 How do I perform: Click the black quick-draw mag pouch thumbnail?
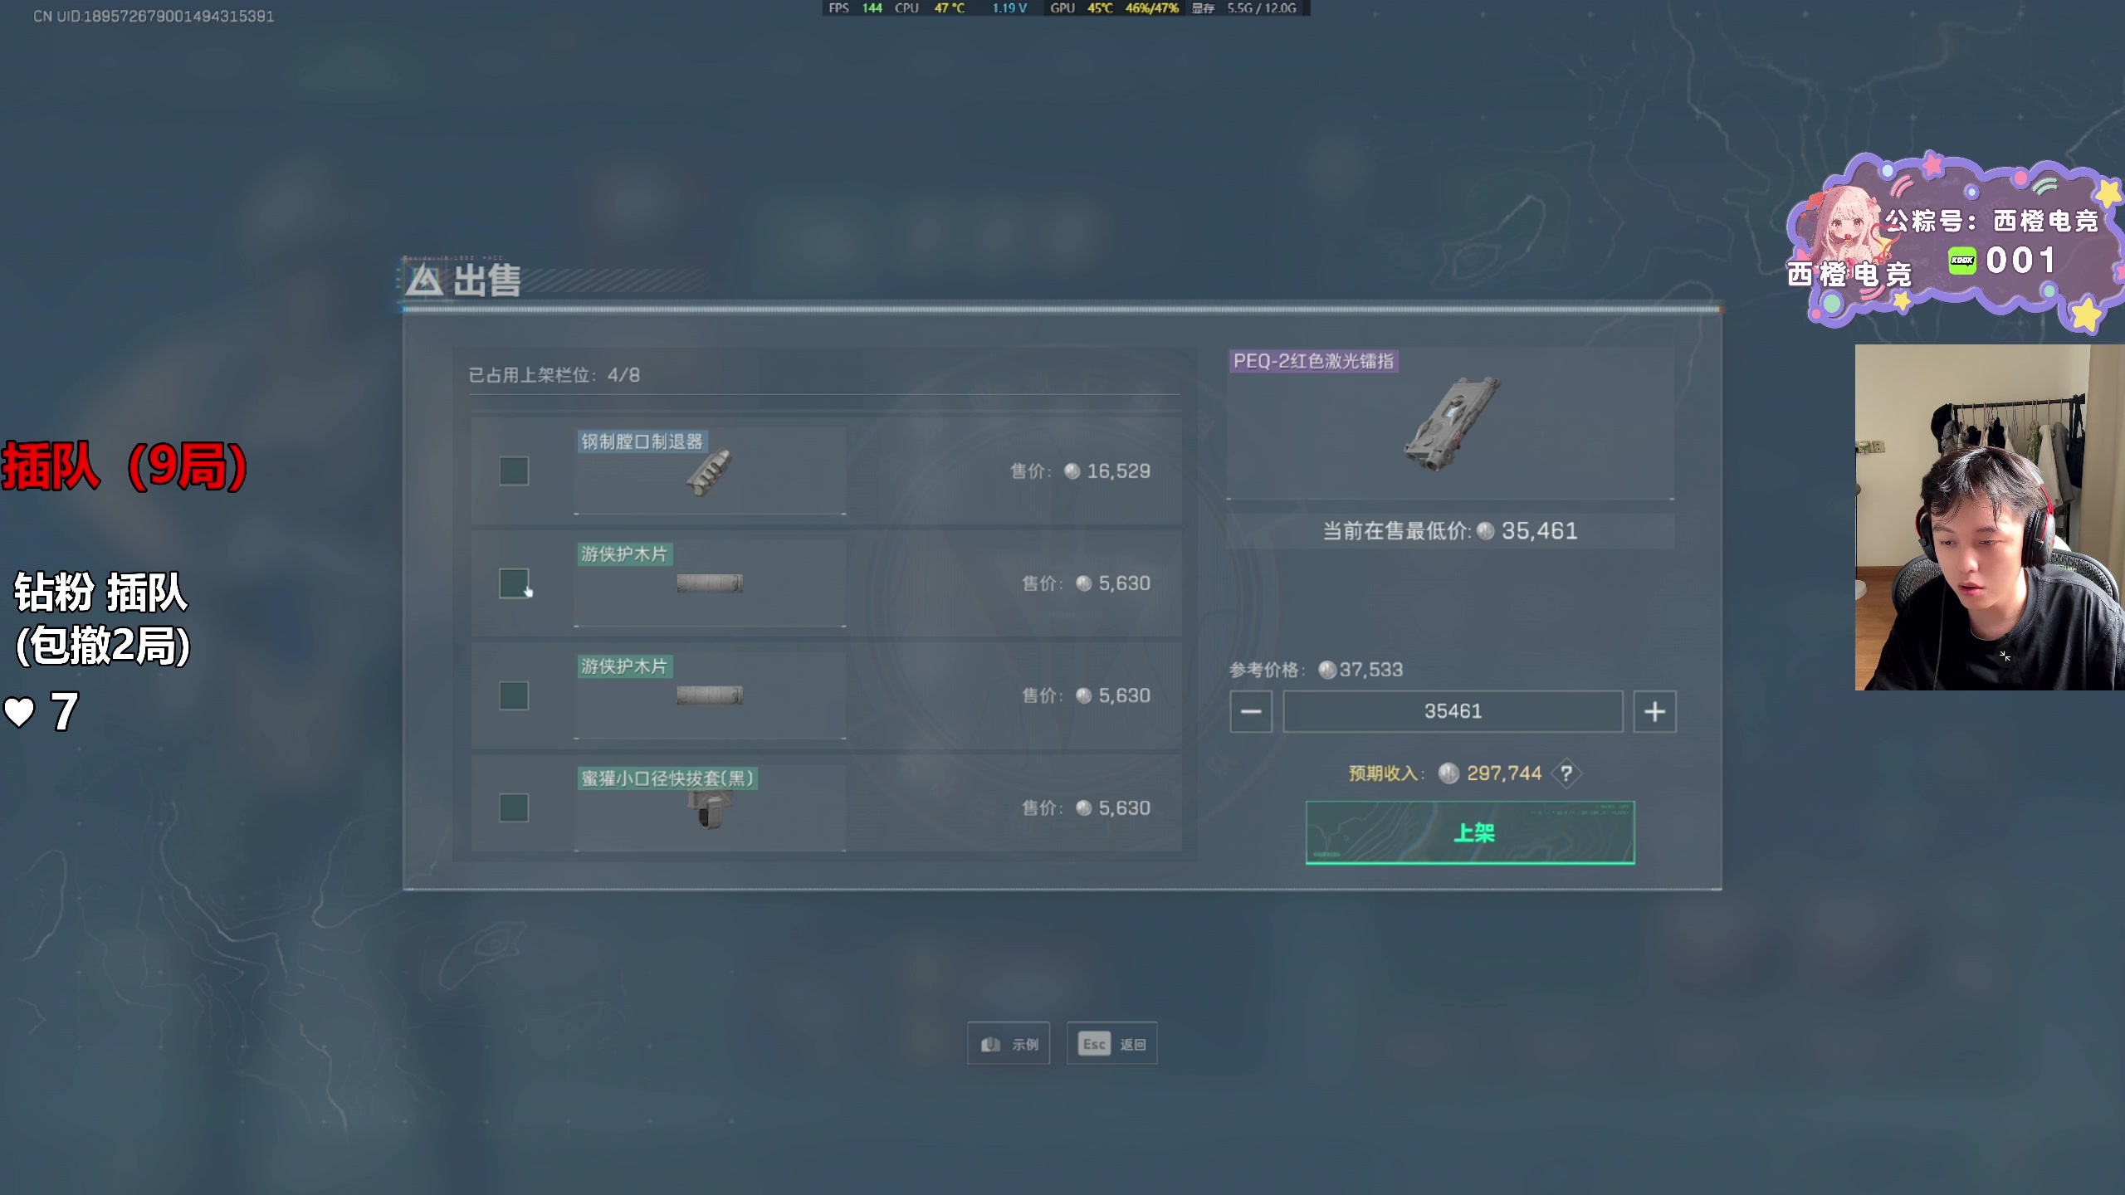click(709, 809)
